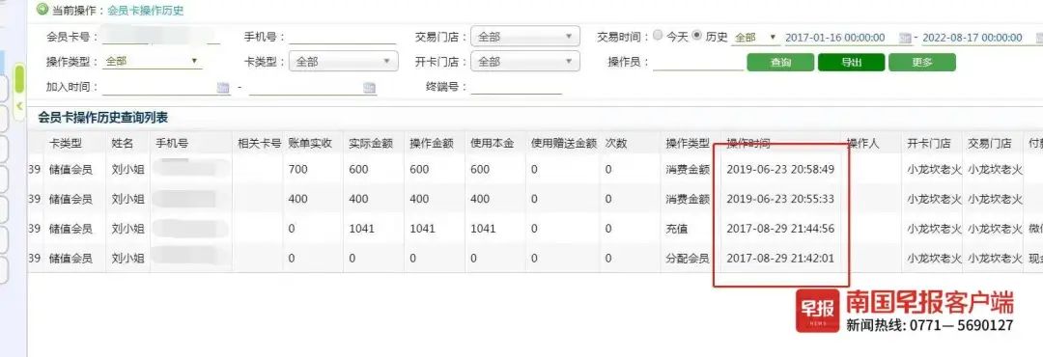Open the 交易门店 dropdown
Image resolution: width=1043 pixels, height=357 pixels.
(x=524, y=37)
